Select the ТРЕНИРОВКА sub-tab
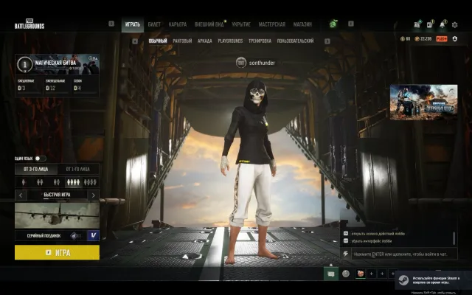472x295 pixels. (x=260, y=41)
